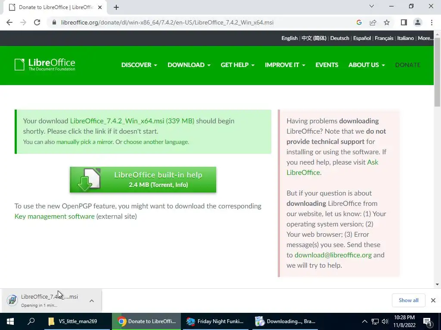Open VS_little_man269 folder in taskbar
Screen dimensions: 441x330
(x=77, y=321)
